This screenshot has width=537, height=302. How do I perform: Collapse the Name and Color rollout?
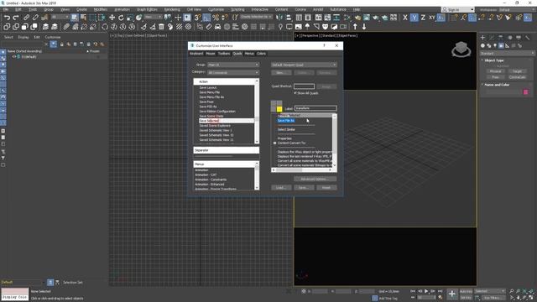[x=497, y=85]
